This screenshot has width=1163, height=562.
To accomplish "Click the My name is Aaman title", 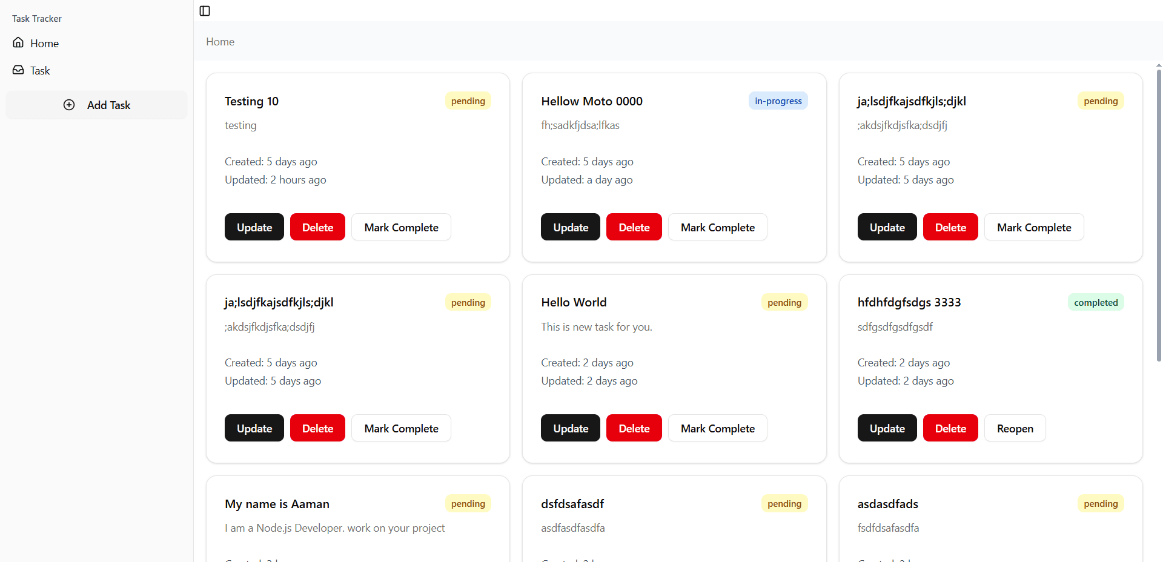I will click(x=277, y=504).
